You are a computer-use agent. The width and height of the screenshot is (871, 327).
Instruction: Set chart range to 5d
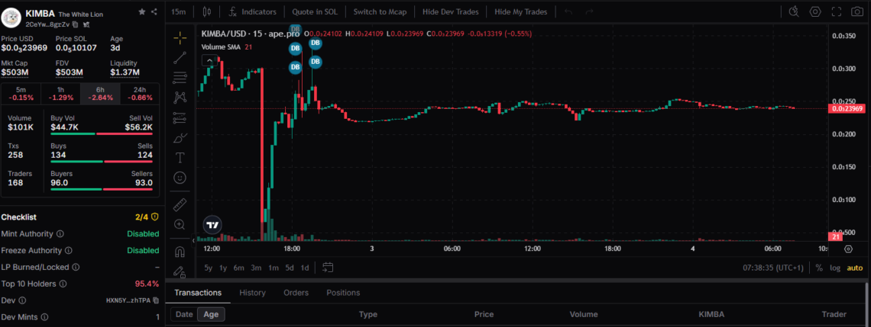point(290,268)
